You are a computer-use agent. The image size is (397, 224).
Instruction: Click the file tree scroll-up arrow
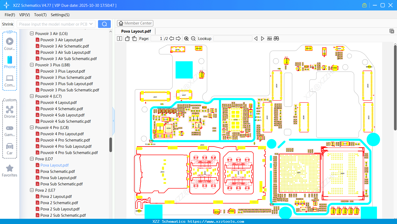coord(111,32)
